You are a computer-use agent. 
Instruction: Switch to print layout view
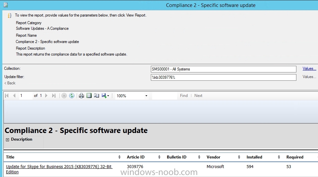click(89, 96)
